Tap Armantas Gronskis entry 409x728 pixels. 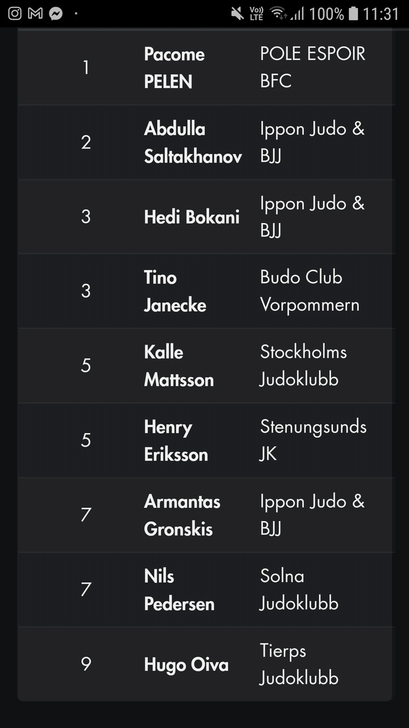pyautogui.click(x=182, y=515)
